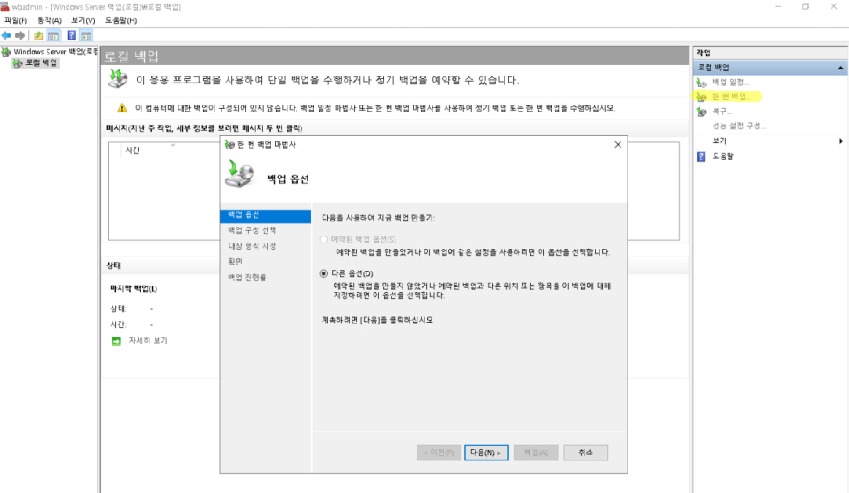849x493 pixels.
Task: Click the blue help question mark icon
Action: [71, 35]
